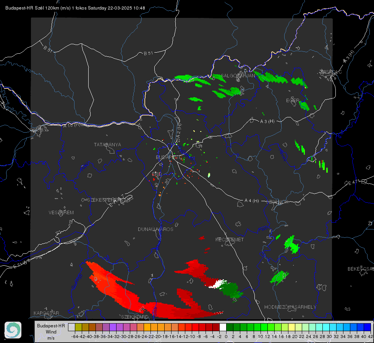Click the 'Wind' legend label
374x343 pixels.
point(51,332)
